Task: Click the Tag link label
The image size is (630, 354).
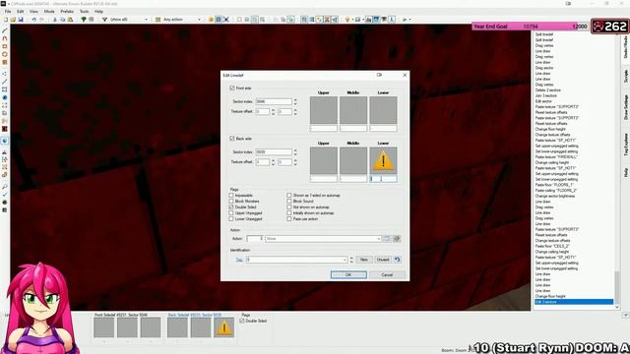Action: pos(239,260)
